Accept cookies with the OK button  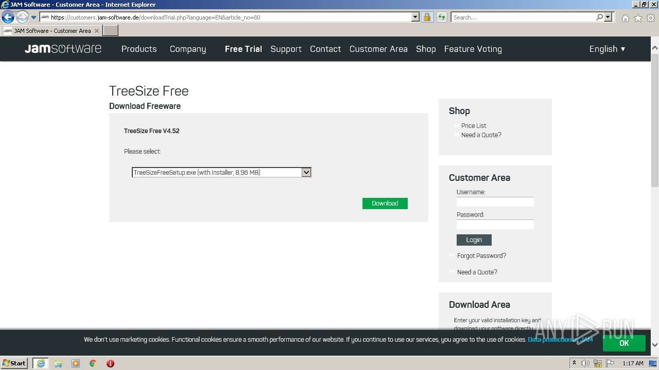[624, 343]
